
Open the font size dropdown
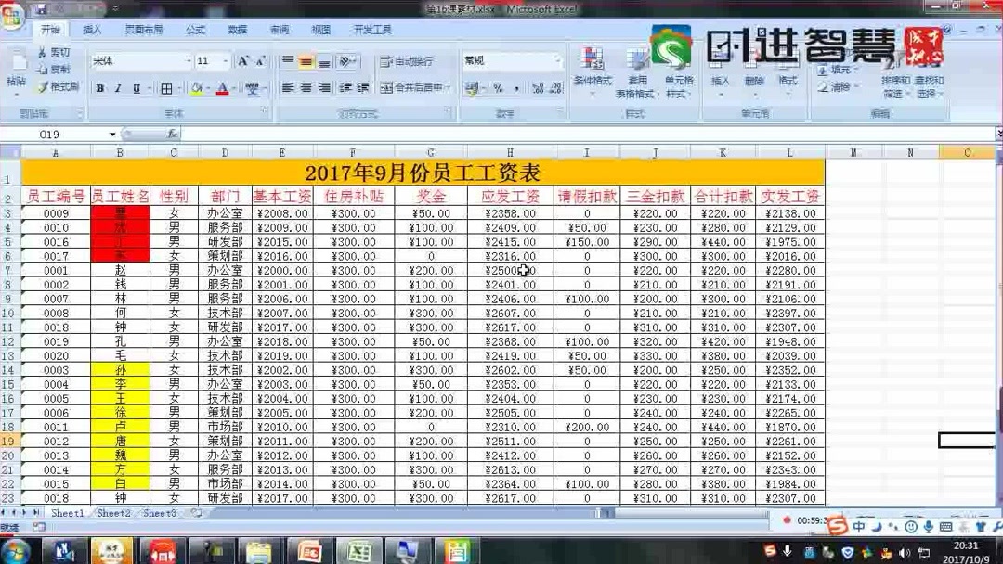pos(225,61)
